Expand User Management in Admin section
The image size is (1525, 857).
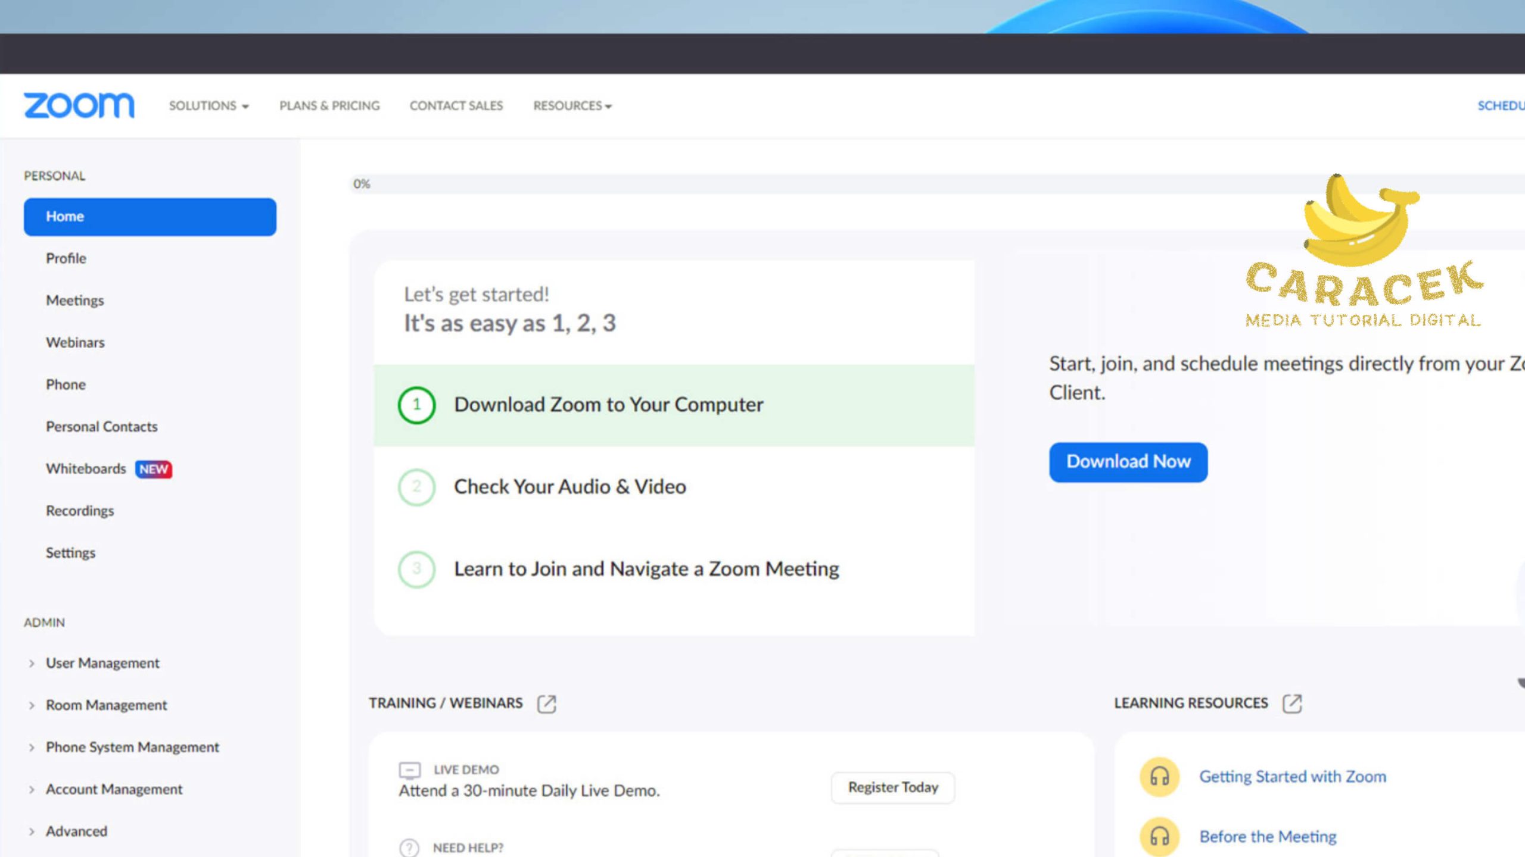(102, 663)
